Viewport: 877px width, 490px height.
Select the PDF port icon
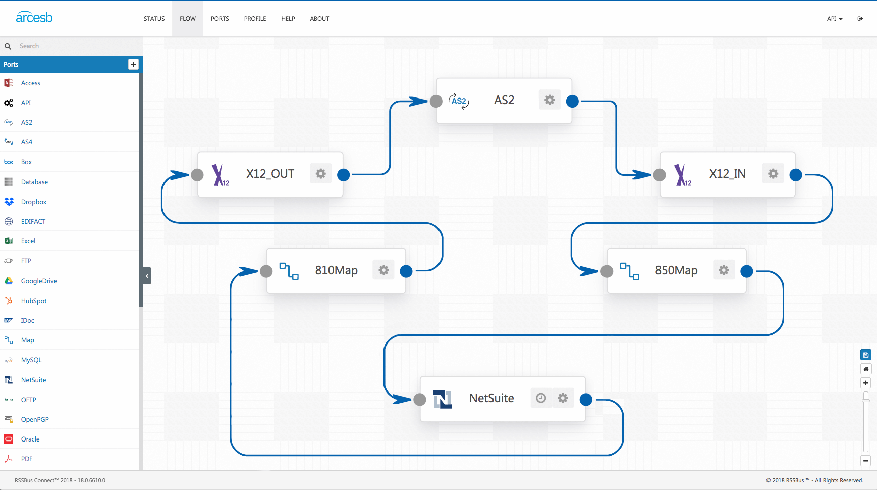9,459
